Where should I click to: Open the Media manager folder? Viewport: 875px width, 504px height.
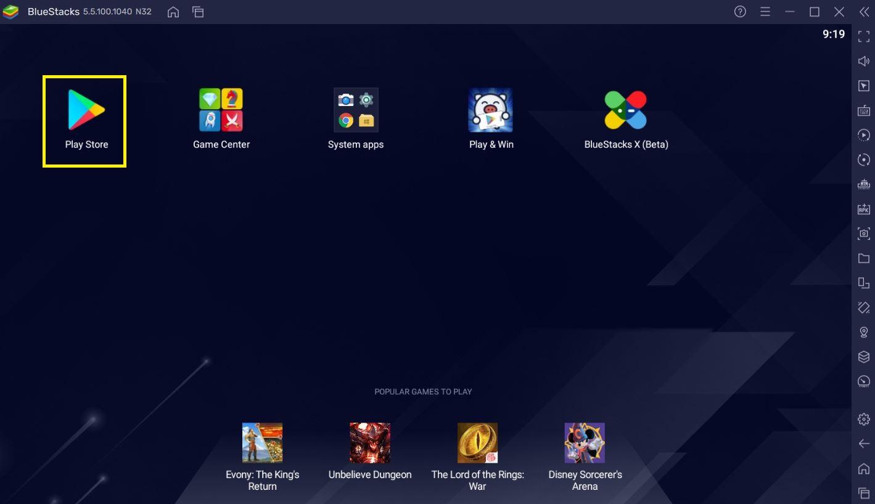(863, 258)
